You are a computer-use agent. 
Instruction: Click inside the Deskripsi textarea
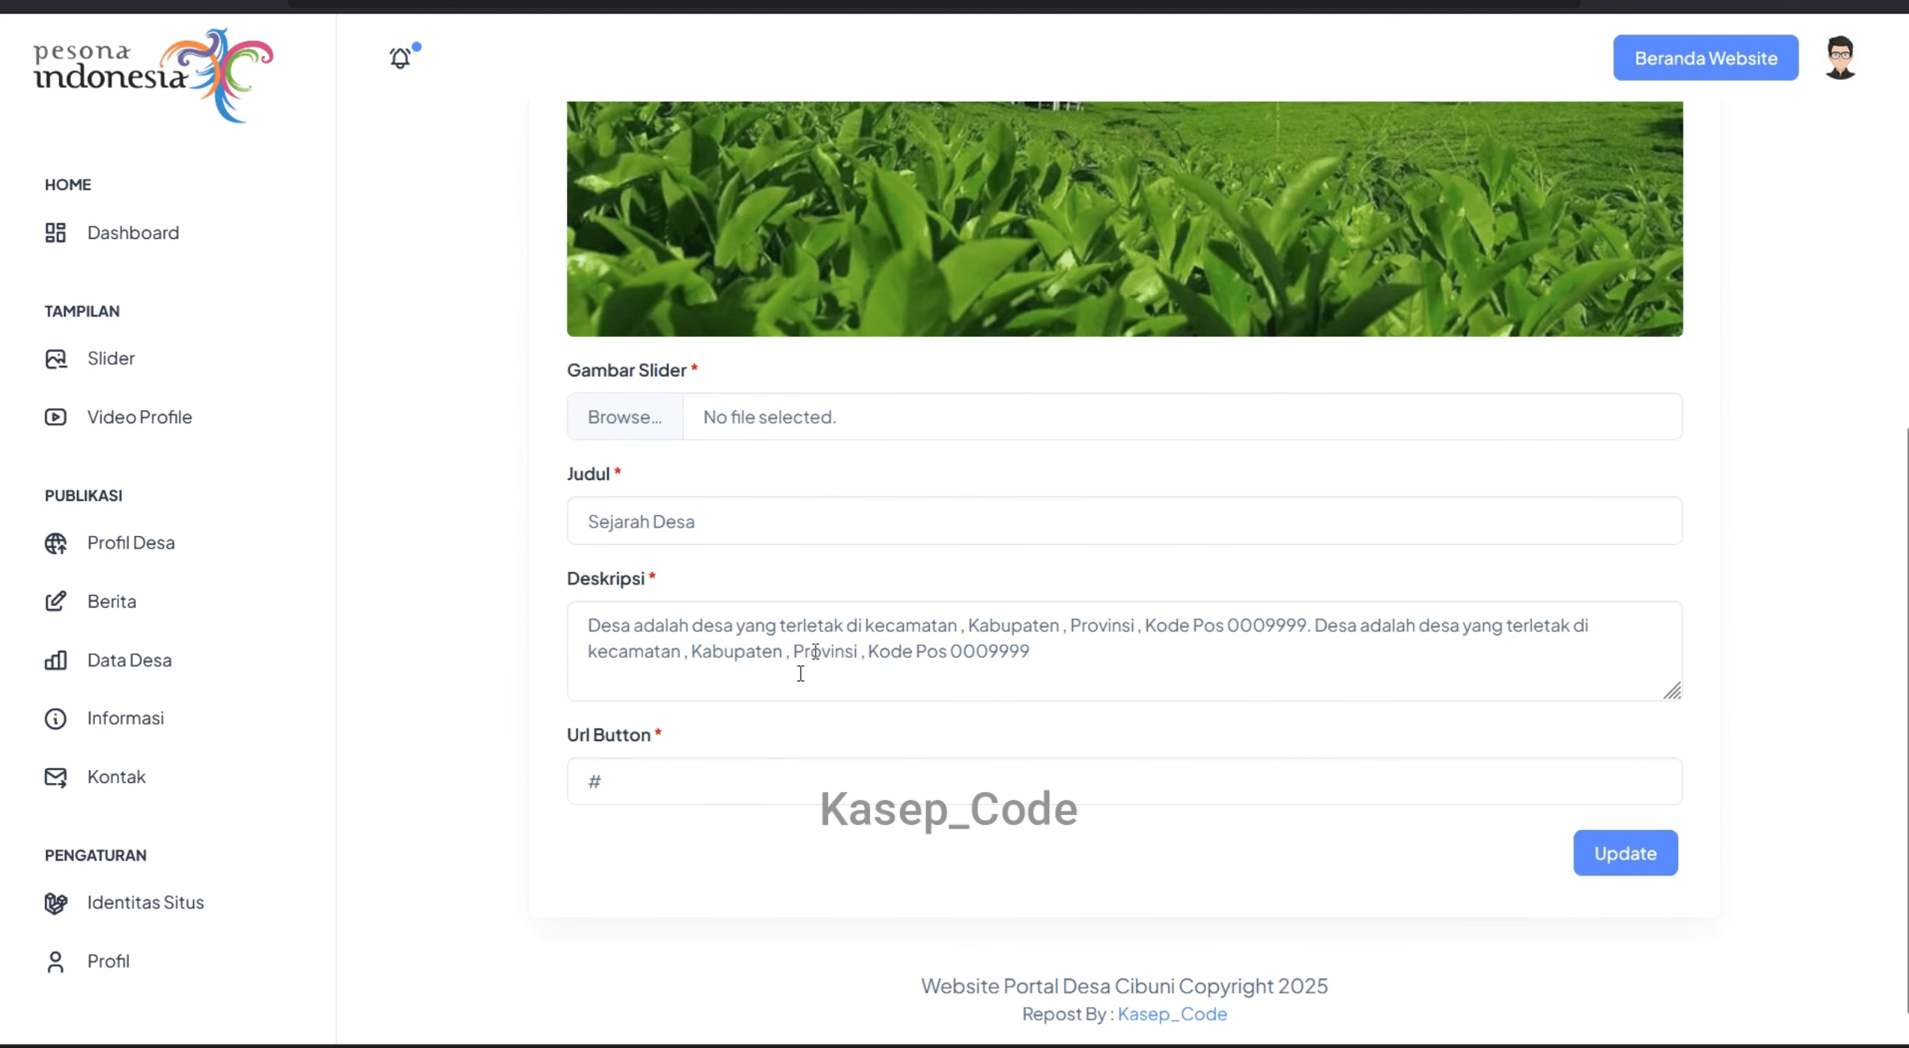(x=1125, y=651)
